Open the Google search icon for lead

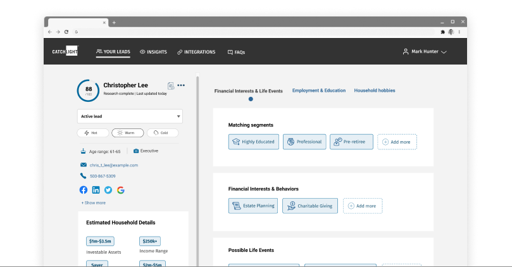pos(120,190)
